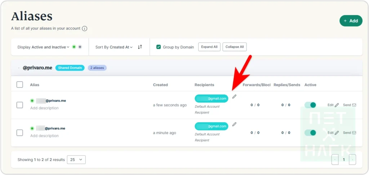Click Send envelope icon for first alias
Screen dimensions: 369x175
tap(354, 105)
